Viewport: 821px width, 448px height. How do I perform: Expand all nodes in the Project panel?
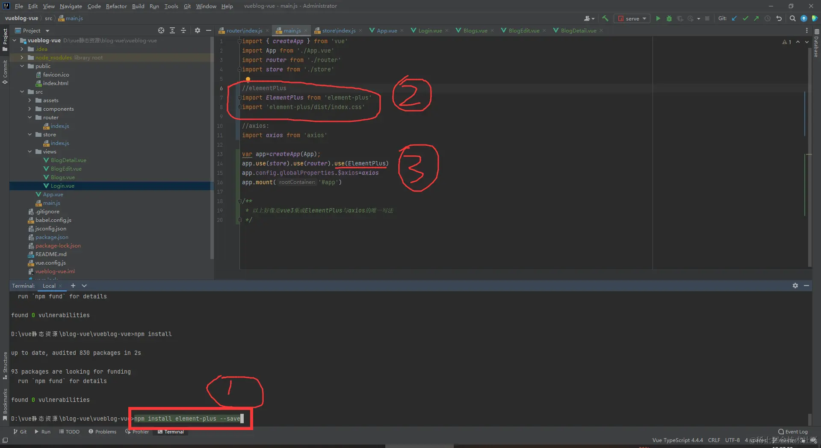172,30
